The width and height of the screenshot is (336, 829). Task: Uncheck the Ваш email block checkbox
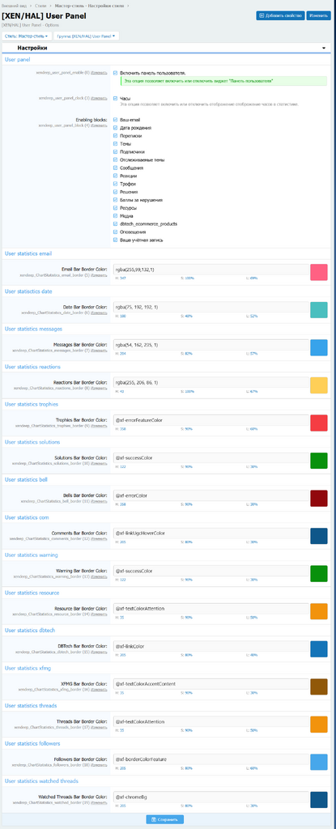pyautogui.click(x=116, y=120)
